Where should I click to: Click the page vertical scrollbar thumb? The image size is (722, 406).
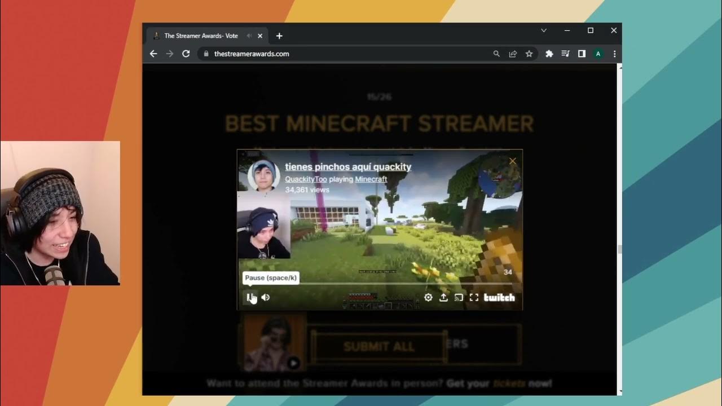coord(619,249)
